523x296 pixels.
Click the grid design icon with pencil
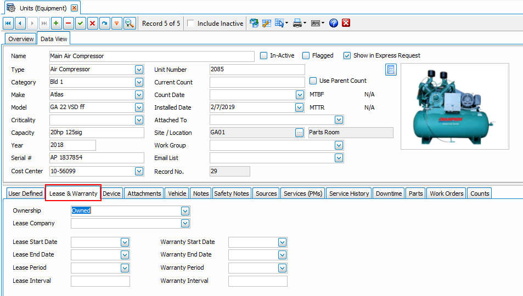click(x=267, y=23)
